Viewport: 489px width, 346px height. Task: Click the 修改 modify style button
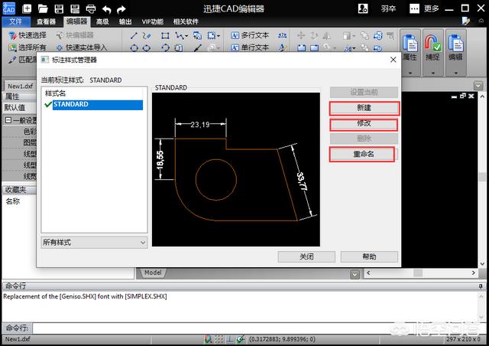coord(364,124)
